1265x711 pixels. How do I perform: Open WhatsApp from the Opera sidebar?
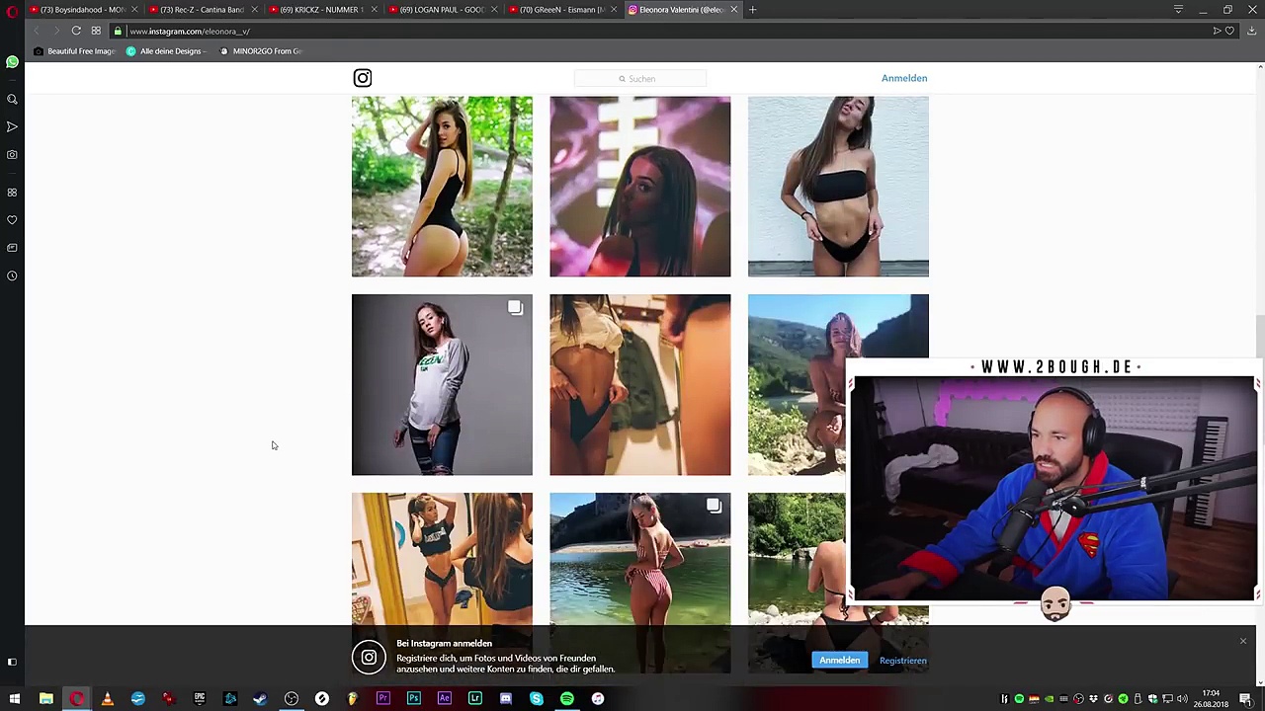[x=12, y=63]
